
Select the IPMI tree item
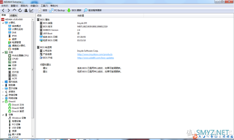(x=12, y=36)
